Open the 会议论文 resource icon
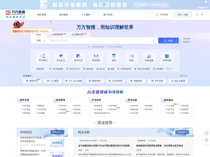This screenshot has width=210, height=157. [78, 58]
